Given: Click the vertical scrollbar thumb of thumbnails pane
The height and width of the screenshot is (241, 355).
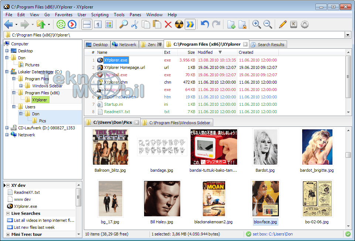Looking at the screenshot, I should click(348, 155).
